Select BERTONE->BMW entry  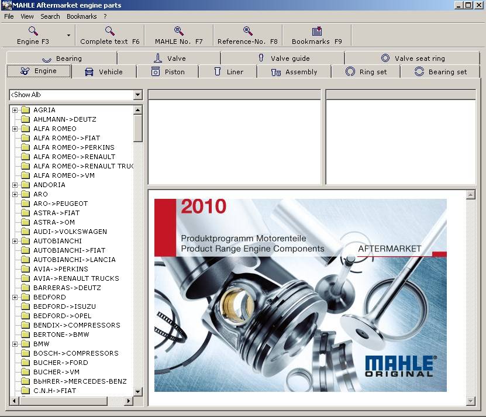(x=61, y=335)
